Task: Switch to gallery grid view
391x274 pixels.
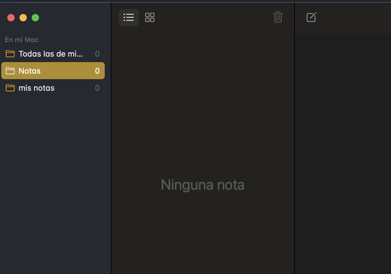Action: click(x=150, y=17)
